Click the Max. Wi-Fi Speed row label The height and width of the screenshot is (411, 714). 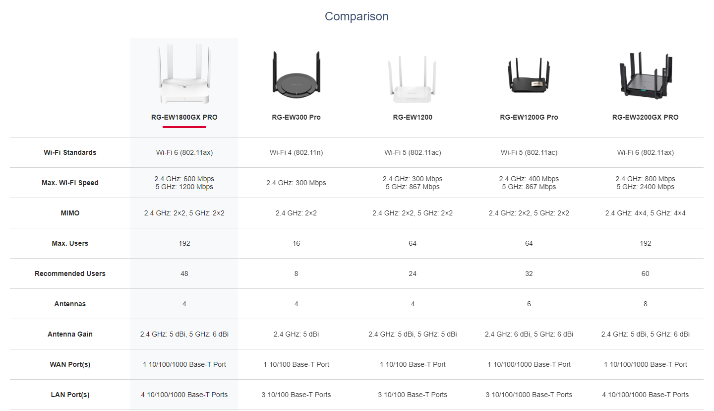(x=70, y=183)
